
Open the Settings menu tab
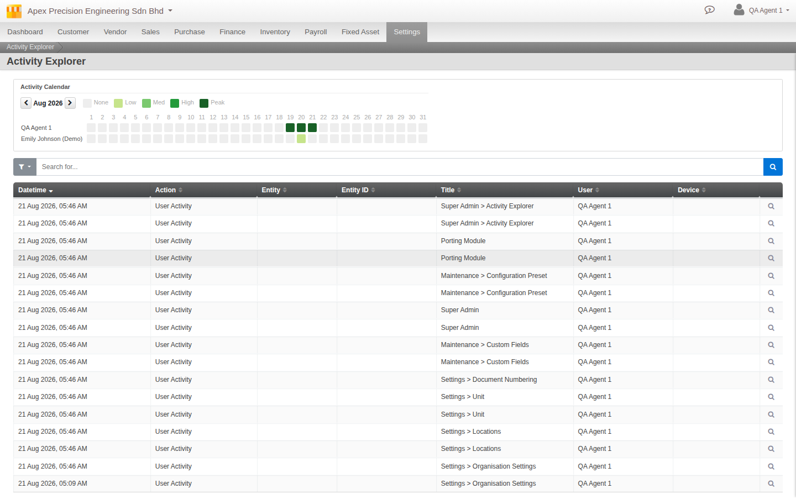pos(407,32)
